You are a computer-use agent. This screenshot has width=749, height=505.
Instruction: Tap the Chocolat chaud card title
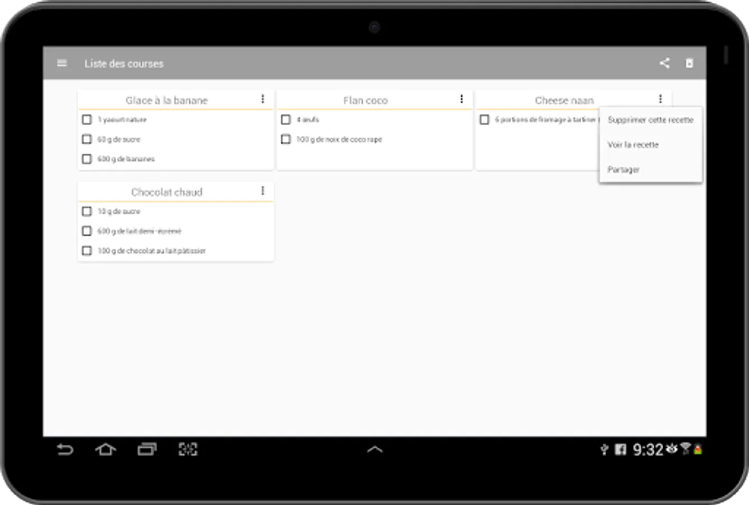167,192
